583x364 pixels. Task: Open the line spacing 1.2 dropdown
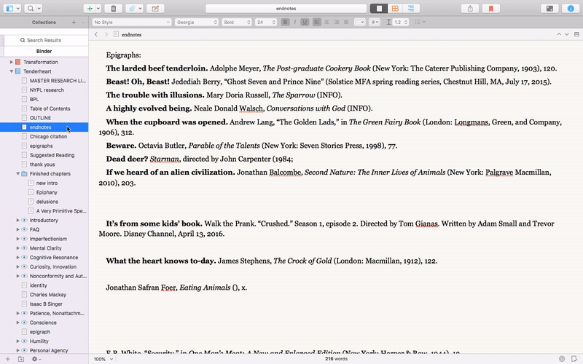[x=400, y=23]
